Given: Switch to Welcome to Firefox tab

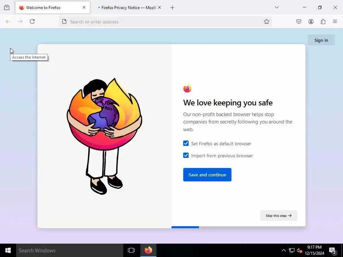Looking at the screenshot, I should click(x=53, y=7).
